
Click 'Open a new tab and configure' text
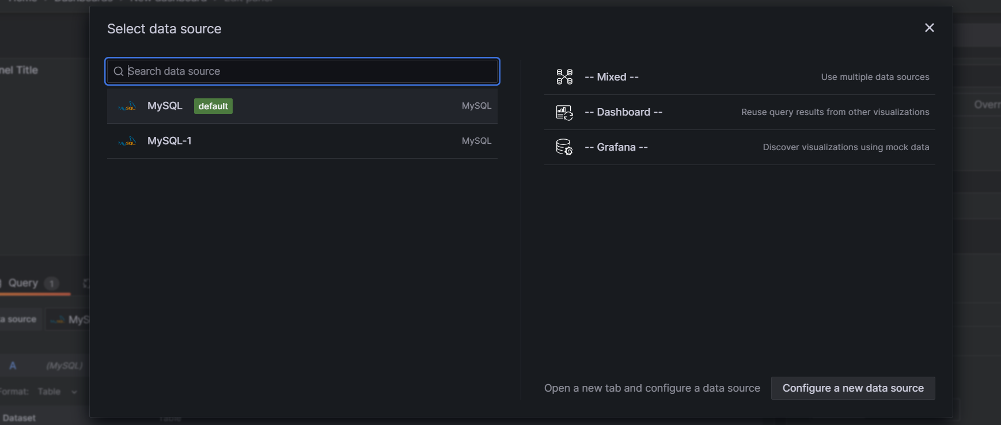point(652,388)
